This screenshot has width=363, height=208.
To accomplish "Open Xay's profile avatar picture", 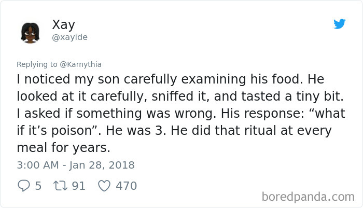I will (30, 33).
